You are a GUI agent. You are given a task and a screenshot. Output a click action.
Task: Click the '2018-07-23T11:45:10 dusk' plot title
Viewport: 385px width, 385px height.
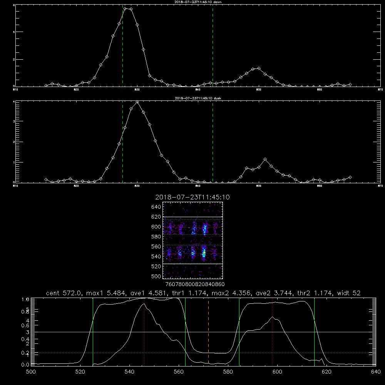tap(198, 98)
